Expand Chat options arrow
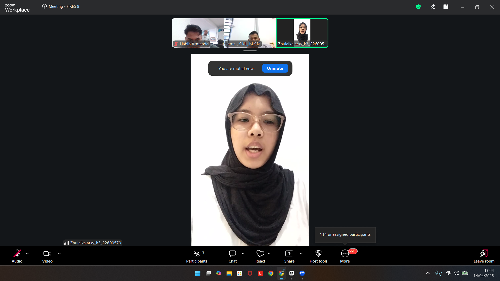This screenshot has height=281, width=500. [243, 253]
